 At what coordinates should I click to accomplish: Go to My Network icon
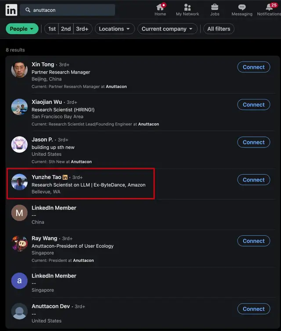(187, 7)
